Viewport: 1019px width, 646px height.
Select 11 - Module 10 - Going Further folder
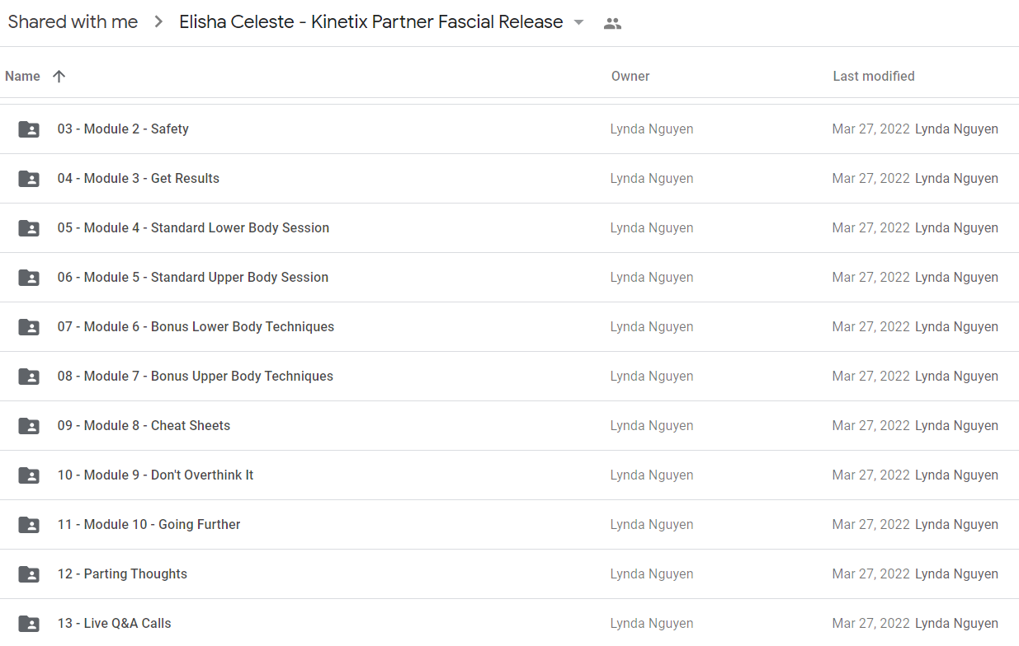click(x=509, y=525)
